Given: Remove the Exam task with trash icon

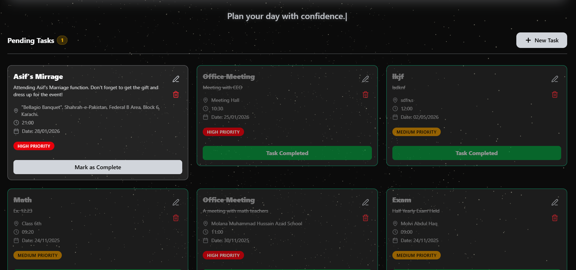Looking at the screenshot, I should pos(555,218).
